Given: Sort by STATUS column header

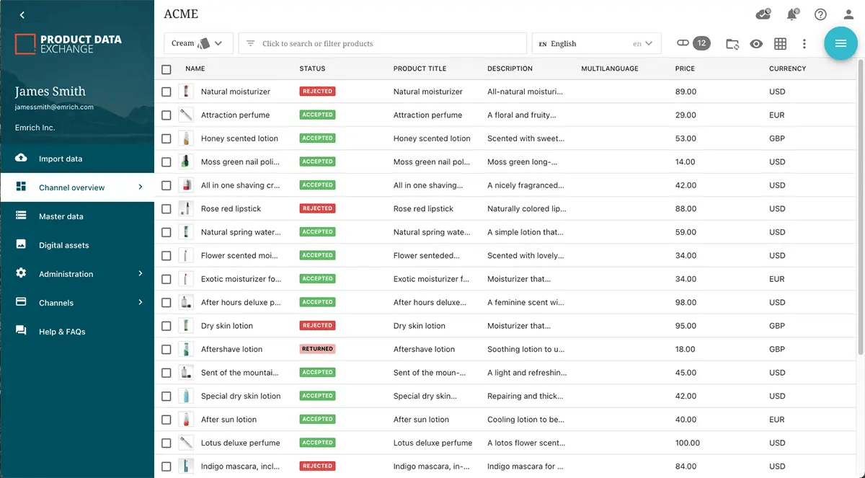Looking at the screenshot, I should point(312,68).
